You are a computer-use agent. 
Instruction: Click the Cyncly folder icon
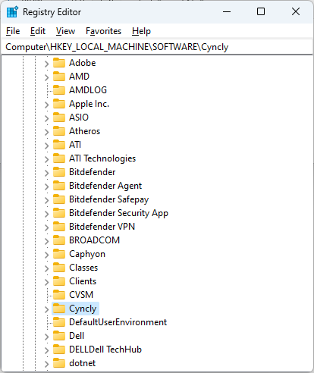click(59, 309)
